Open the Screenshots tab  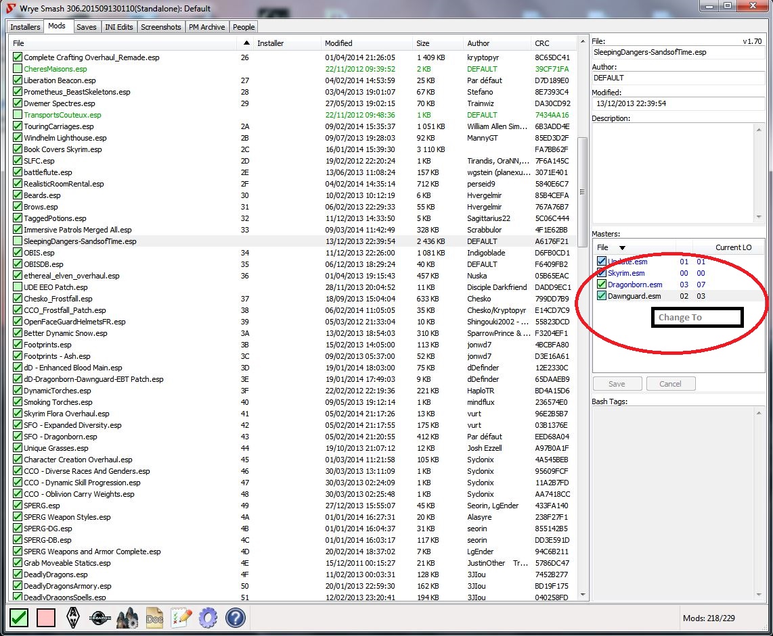click(x=160, y=27)
